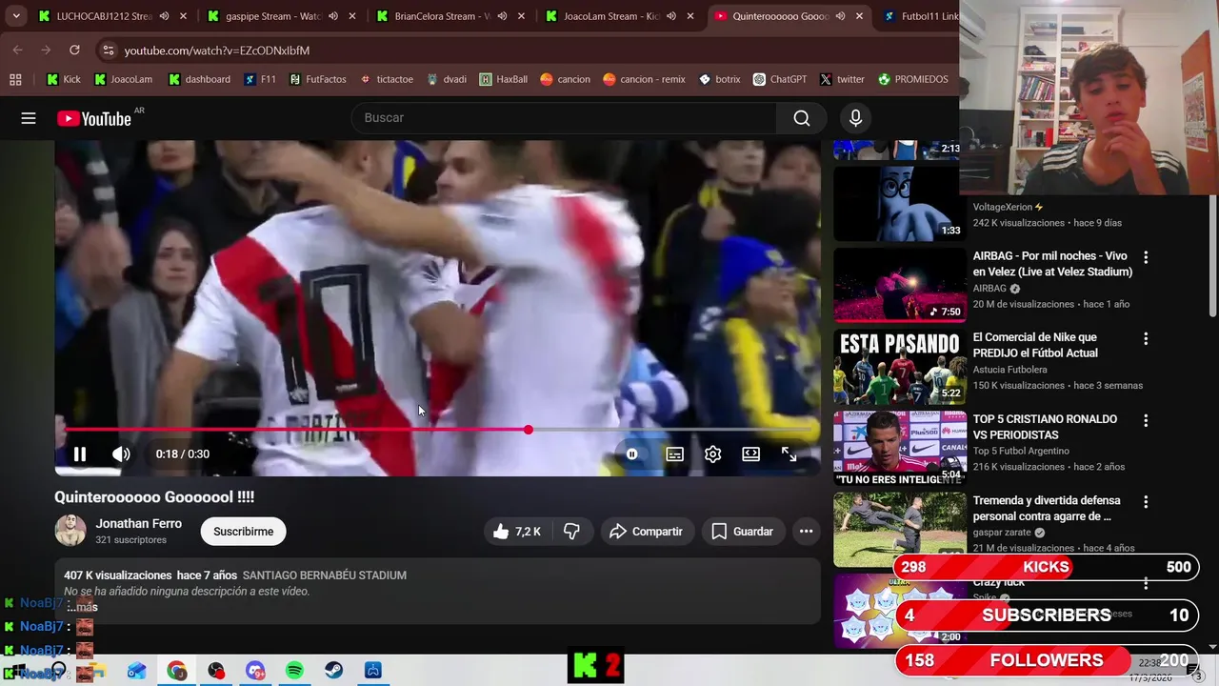Mute the video volume speaker icon

pos(121,454)
